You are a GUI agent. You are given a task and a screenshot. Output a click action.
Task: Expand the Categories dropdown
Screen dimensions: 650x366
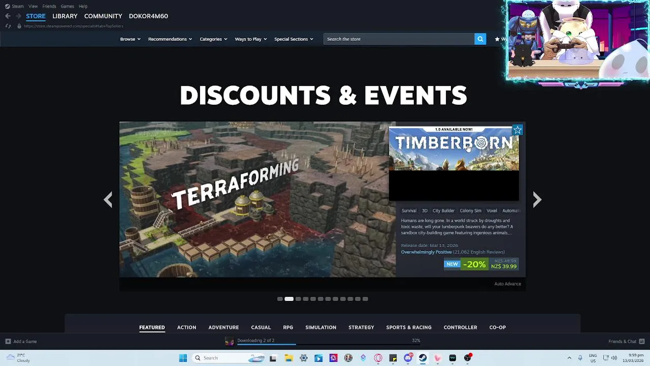point(213,39)
